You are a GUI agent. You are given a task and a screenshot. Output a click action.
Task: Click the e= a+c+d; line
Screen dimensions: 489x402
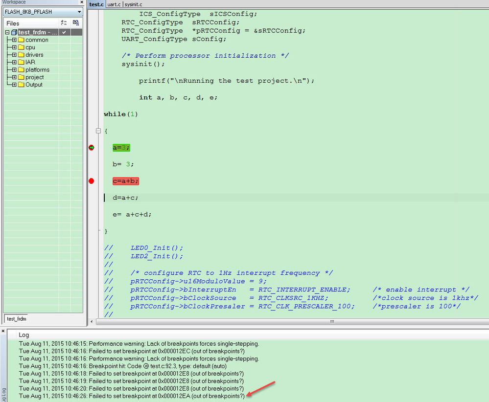(132, 214)
